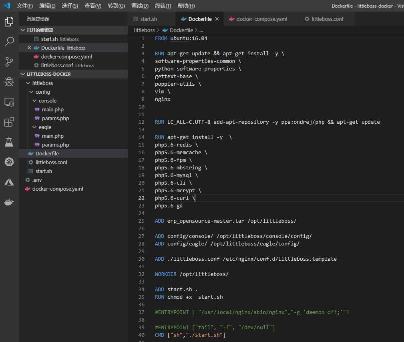Close Dockerfile in open editors list
Screen dimensions: 404x342
(x=29, y=48)
